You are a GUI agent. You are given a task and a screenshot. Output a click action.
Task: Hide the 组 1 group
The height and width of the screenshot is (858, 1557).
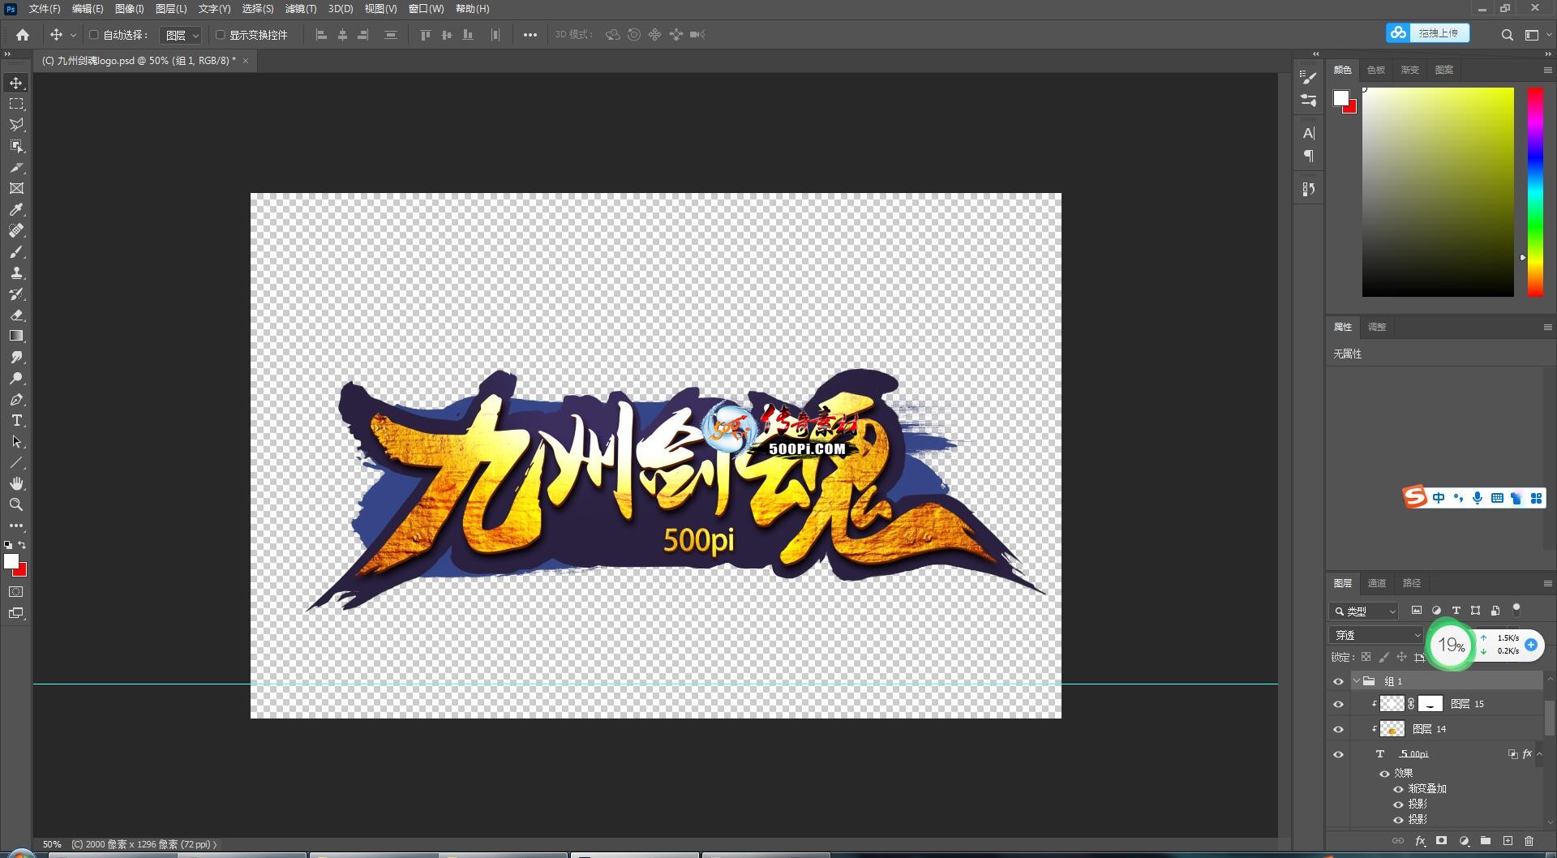1339,681
